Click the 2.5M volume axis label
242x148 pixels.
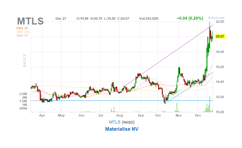coord(23,94)
